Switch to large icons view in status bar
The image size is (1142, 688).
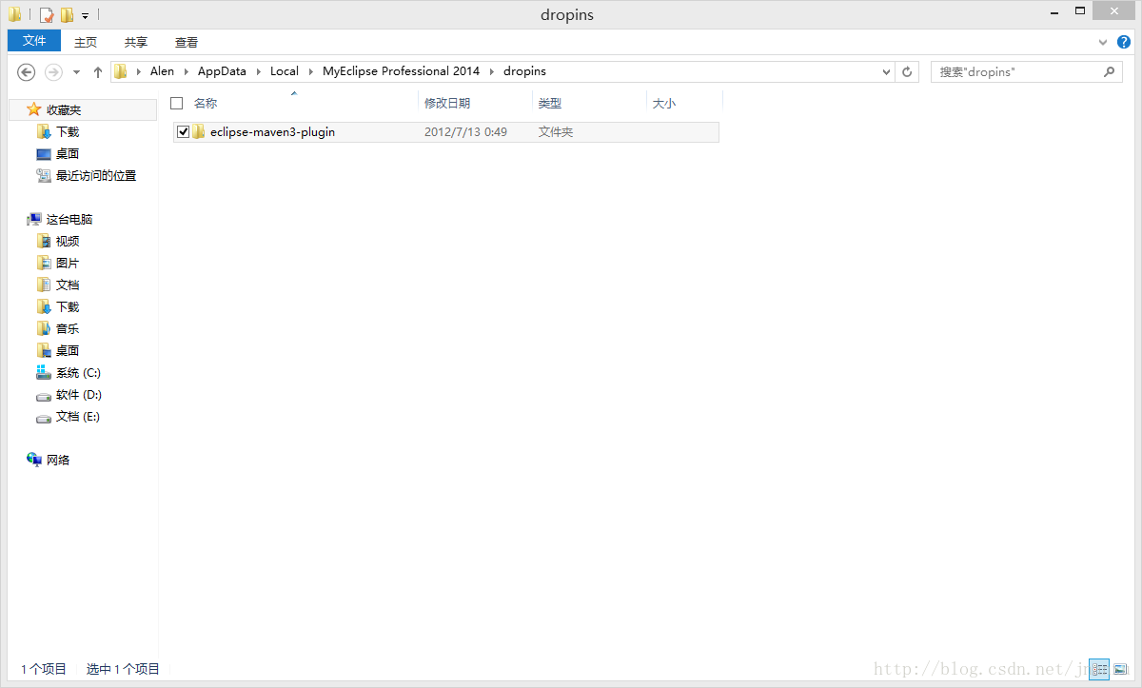tap(1120, 670)
